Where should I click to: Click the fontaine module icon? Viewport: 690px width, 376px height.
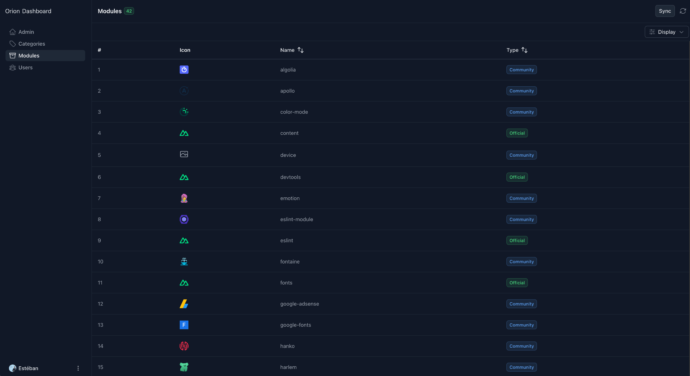click(184, 261)
